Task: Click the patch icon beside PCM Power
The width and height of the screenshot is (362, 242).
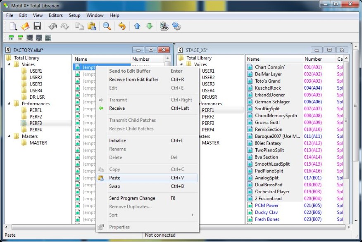Action: (x=250, y=205)
